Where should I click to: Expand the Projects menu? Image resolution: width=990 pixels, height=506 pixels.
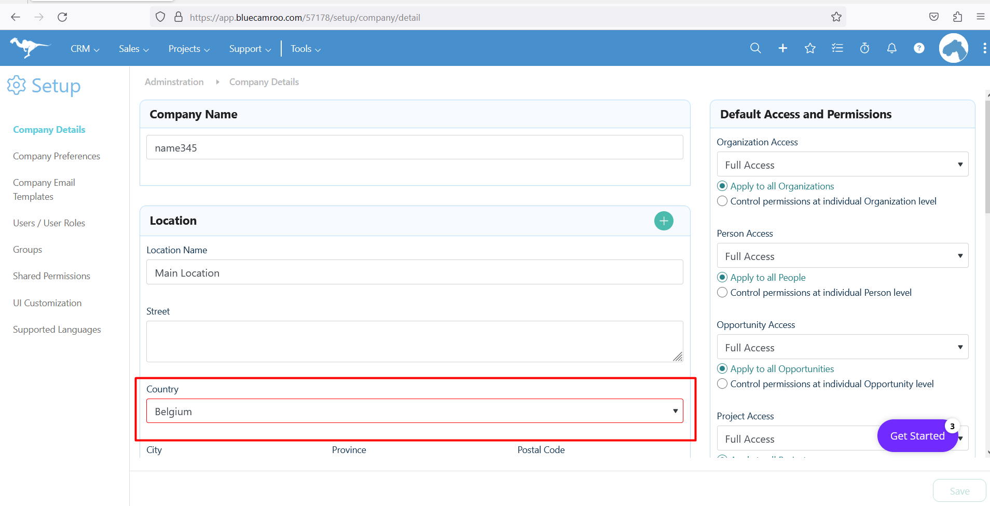coord(189,49)
